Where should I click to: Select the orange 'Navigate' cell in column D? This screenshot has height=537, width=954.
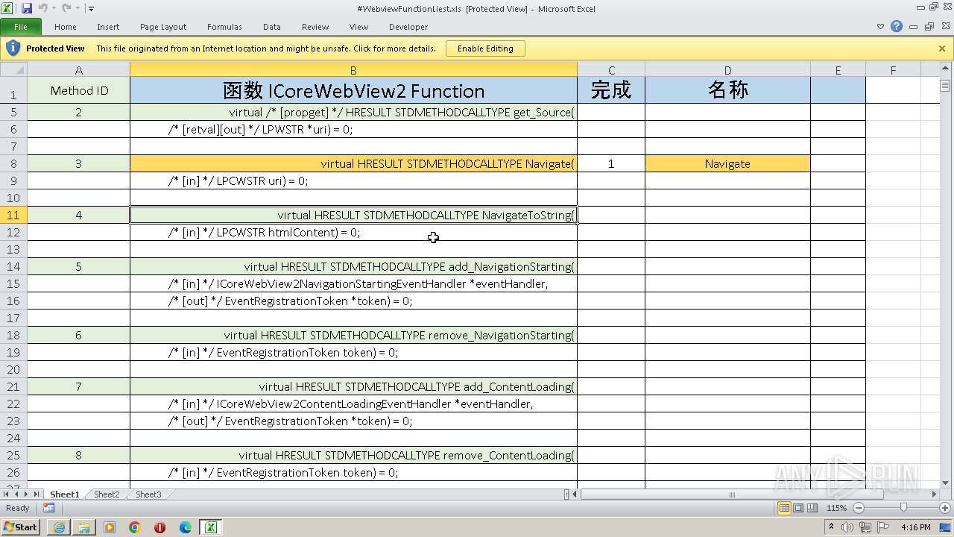click(727, 163)
